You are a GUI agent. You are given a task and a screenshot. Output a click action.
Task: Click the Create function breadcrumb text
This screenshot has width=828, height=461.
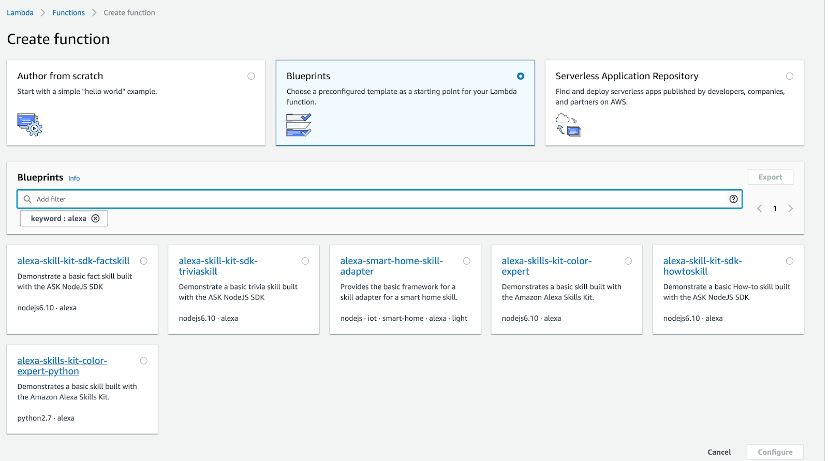129,12
